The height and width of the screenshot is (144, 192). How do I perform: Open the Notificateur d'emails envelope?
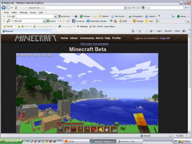coord(88,21)
